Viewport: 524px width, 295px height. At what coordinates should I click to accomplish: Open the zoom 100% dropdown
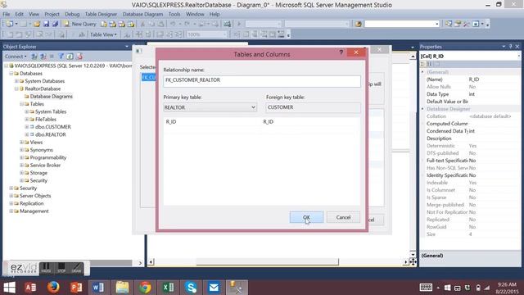pyautogui.click(x=206, y=34)
